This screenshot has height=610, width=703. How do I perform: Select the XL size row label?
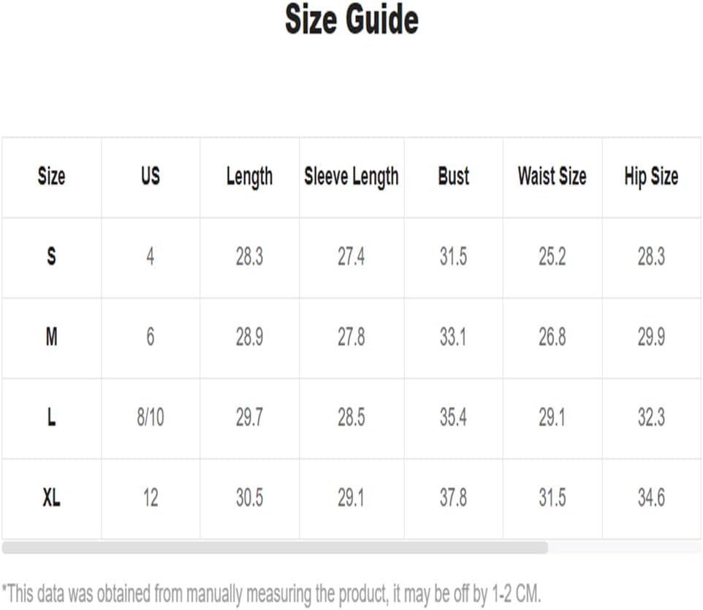[x=52, y=497]
